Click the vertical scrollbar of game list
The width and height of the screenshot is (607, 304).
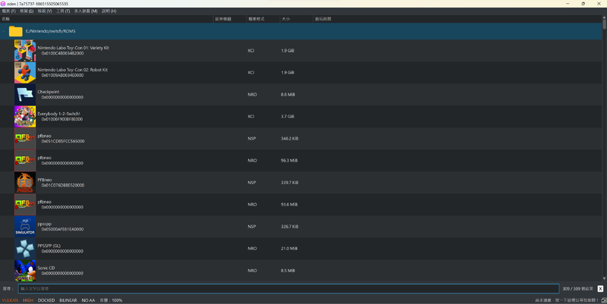[604, 24]
